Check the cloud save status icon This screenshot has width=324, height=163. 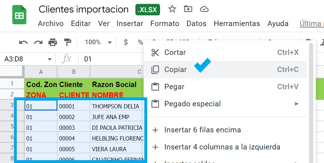click(x=204, y=9)
